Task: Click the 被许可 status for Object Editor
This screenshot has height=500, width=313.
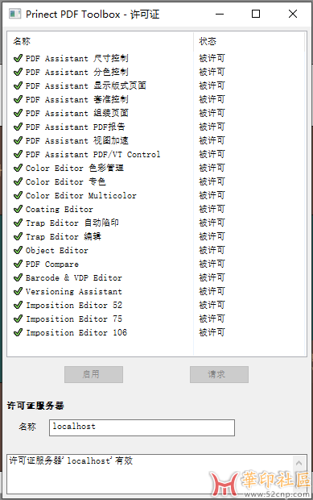Action: [x=212, y=250]
